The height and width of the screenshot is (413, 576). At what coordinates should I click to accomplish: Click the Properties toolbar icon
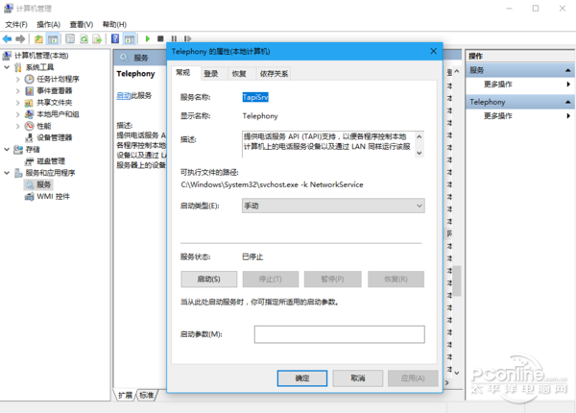coord(70,38)
